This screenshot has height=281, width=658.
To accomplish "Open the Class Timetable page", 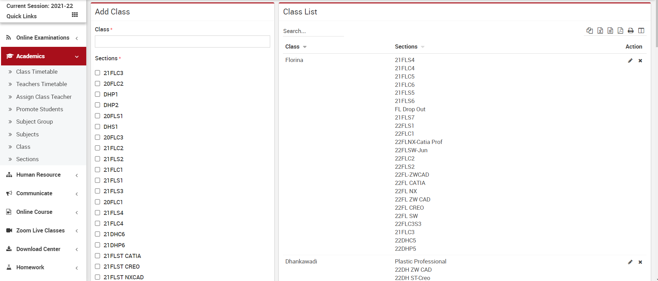I will 37,72.
